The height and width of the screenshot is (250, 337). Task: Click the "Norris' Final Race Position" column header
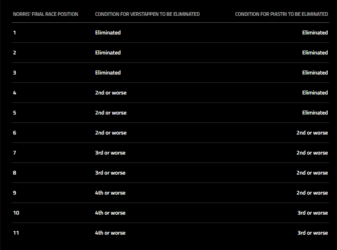tap(45, 14)
